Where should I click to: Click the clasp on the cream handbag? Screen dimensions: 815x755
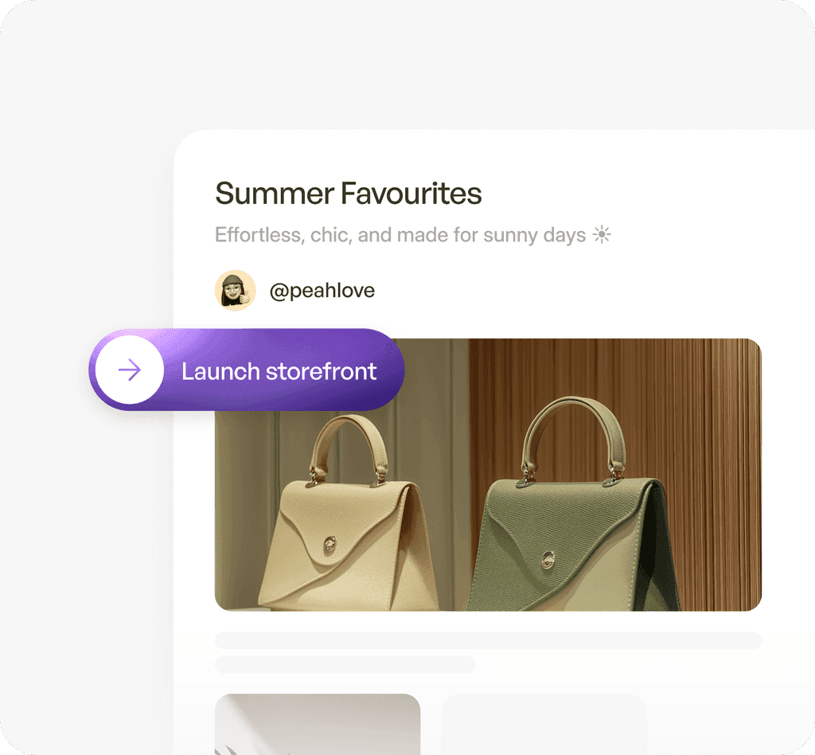pyautogui.click(x=330, y=545)
